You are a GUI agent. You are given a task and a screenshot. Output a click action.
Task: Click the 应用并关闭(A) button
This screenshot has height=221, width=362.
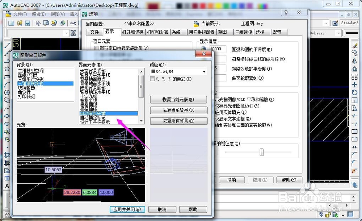[x=127, y=209]
